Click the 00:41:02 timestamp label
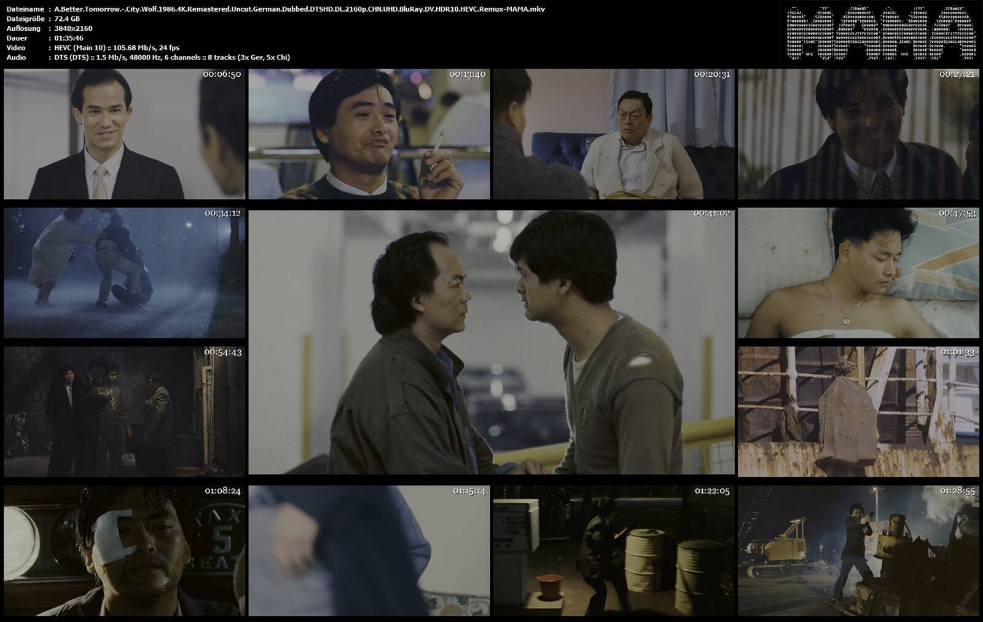This screenshot has height=622, width=983. pos(712,213)
